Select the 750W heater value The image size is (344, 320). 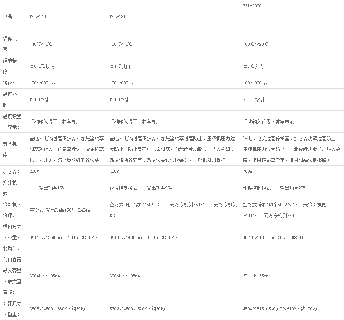point(248,171)
